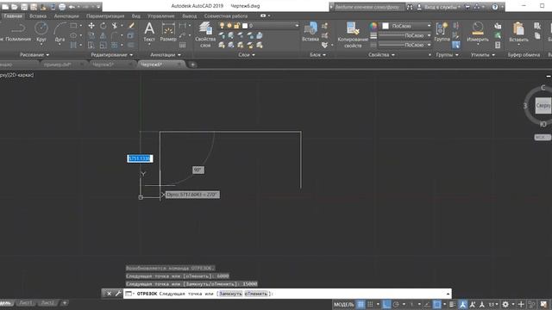The width and height of the screenshot is (552, 310).
Task: Select the Move tool in Редактирование panel
Action: click(91, 26)
